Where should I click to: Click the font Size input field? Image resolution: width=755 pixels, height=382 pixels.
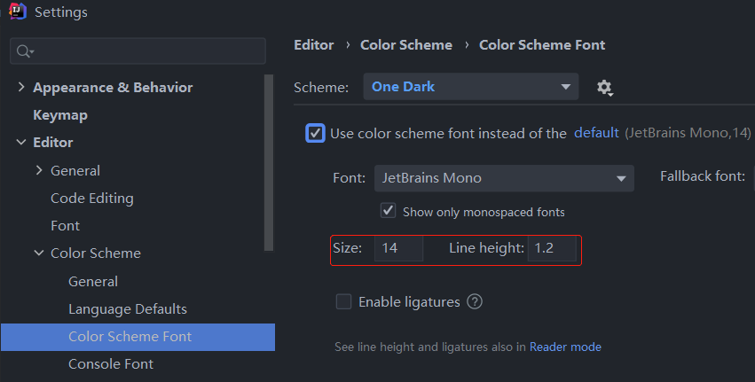398,249
